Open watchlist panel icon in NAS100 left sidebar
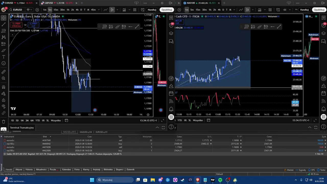 (171, 17)
